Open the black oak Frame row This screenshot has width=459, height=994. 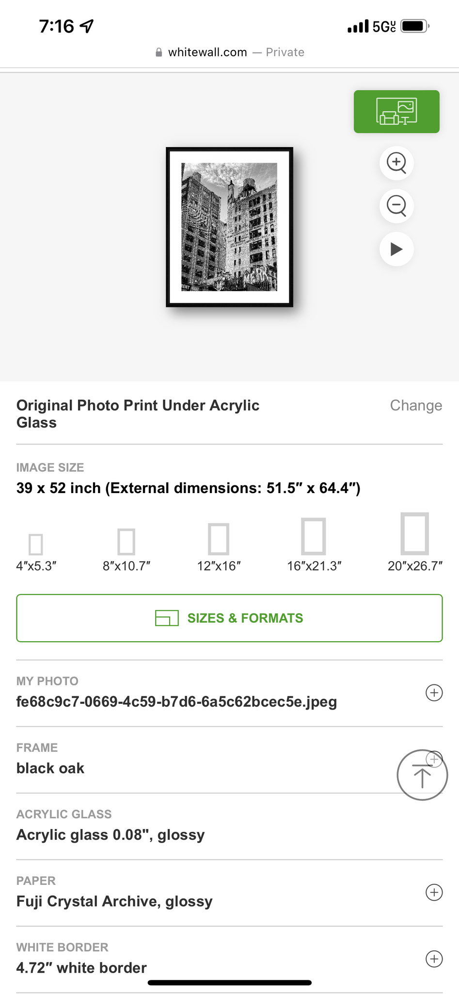pos(194,760)
